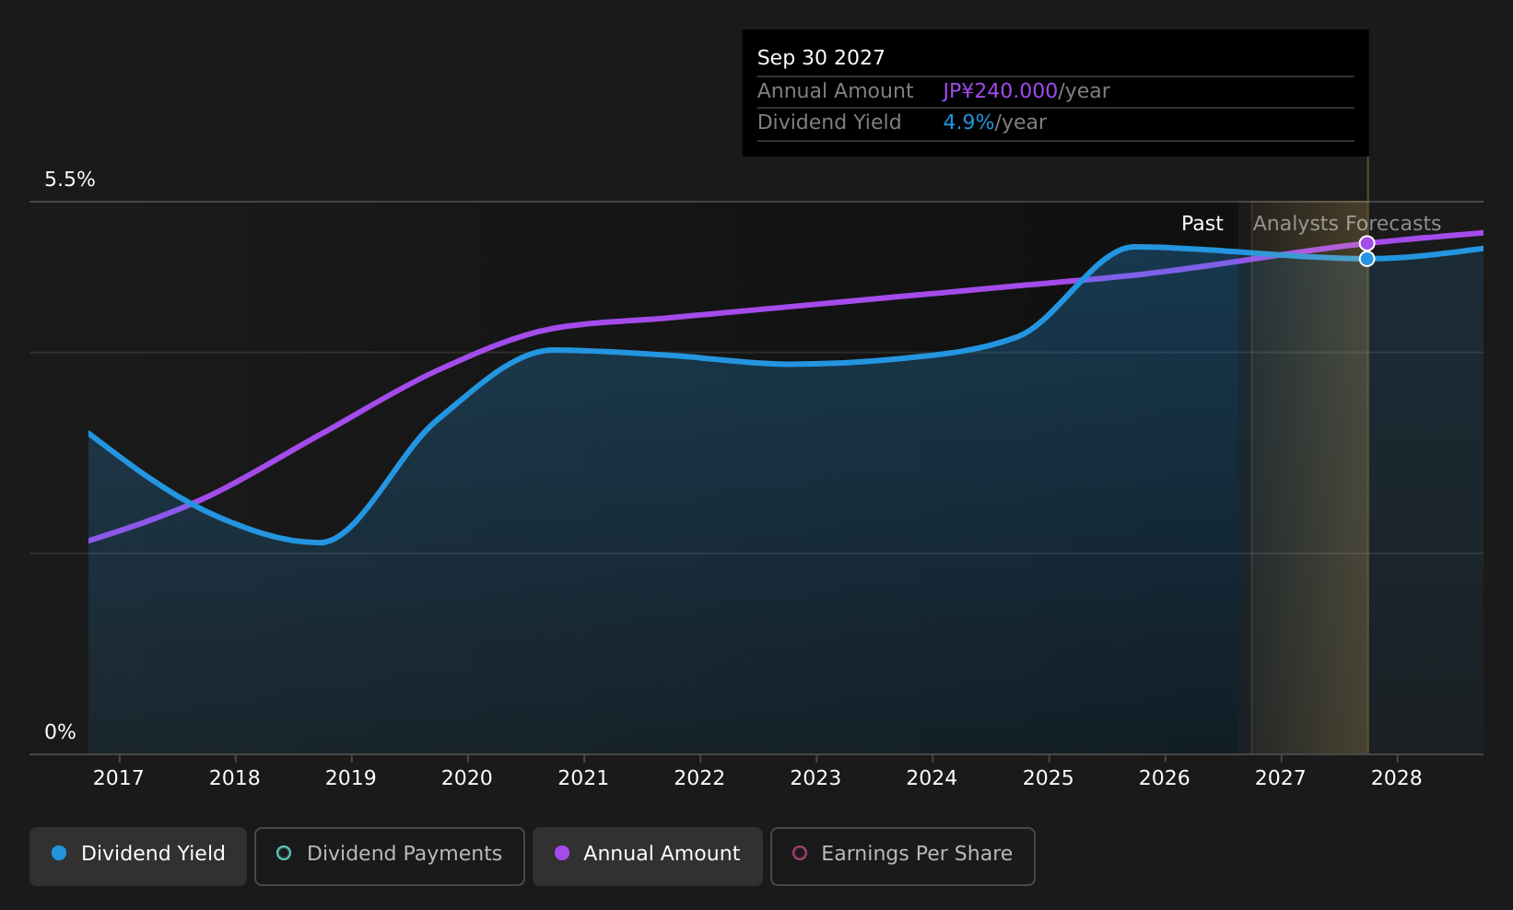Click the Sep 30 2027 tooltip date
This screenshot has height=910, width=1513.
821,58
